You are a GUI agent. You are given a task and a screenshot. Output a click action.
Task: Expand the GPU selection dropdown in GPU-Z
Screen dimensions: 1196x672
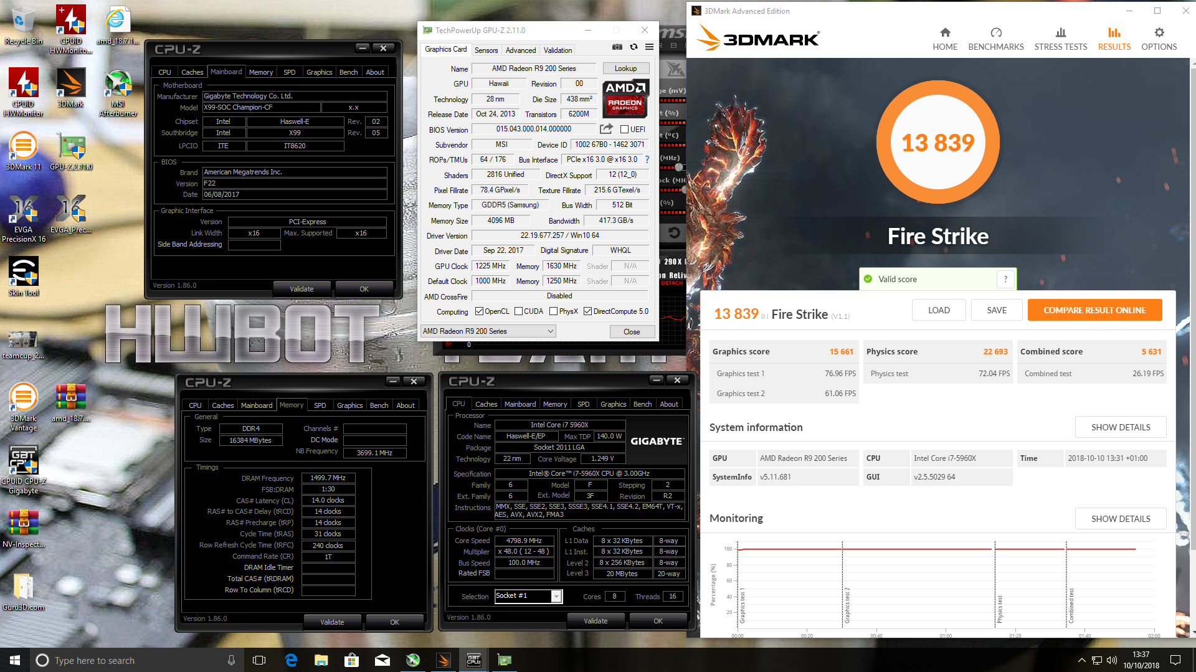pos(488,331)
